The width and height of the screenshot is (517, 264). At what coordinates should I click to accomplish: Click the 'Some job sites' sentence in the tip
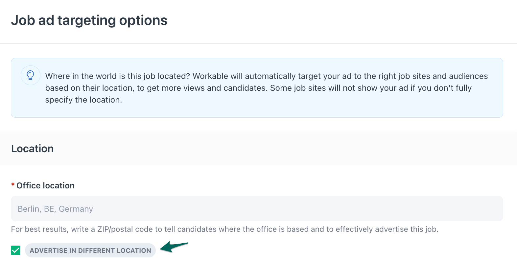pyautogui.click(x=371, y=88)
